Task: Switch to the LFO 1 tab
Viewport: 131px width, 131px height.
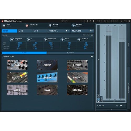Action: click(25, 31)
